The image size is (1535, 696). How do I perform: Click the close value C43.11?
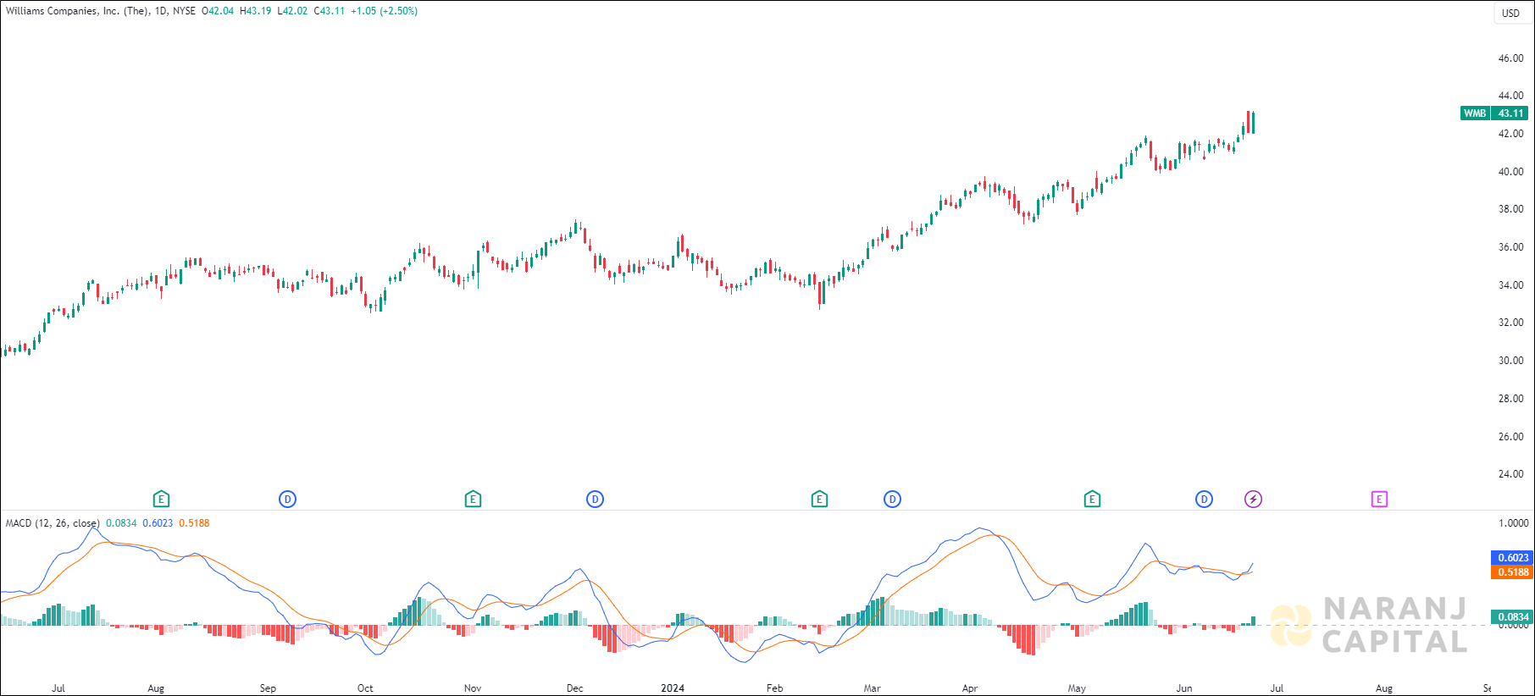pyautogui.click(x=330, y=11)
